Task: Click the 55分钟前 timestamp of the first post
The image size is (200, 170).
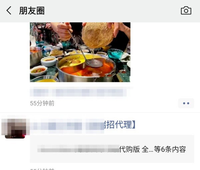Action: click(42, 103)
